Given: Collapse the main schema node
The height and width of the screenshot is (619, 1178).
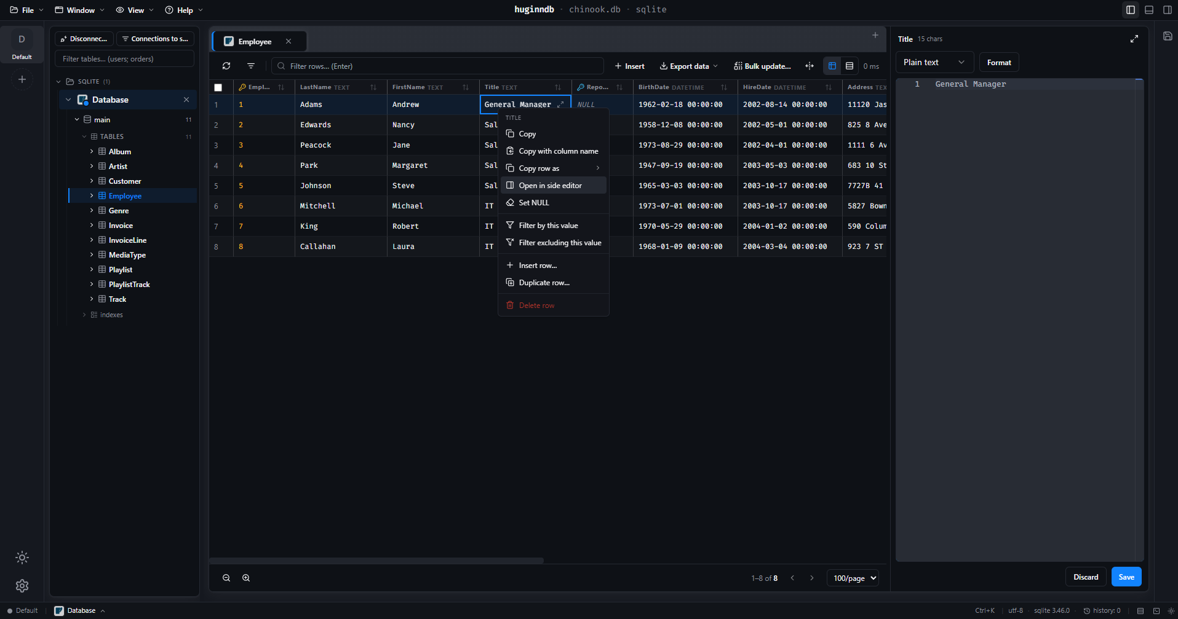Looking at the screenshot, I should [x=77, y=119].
